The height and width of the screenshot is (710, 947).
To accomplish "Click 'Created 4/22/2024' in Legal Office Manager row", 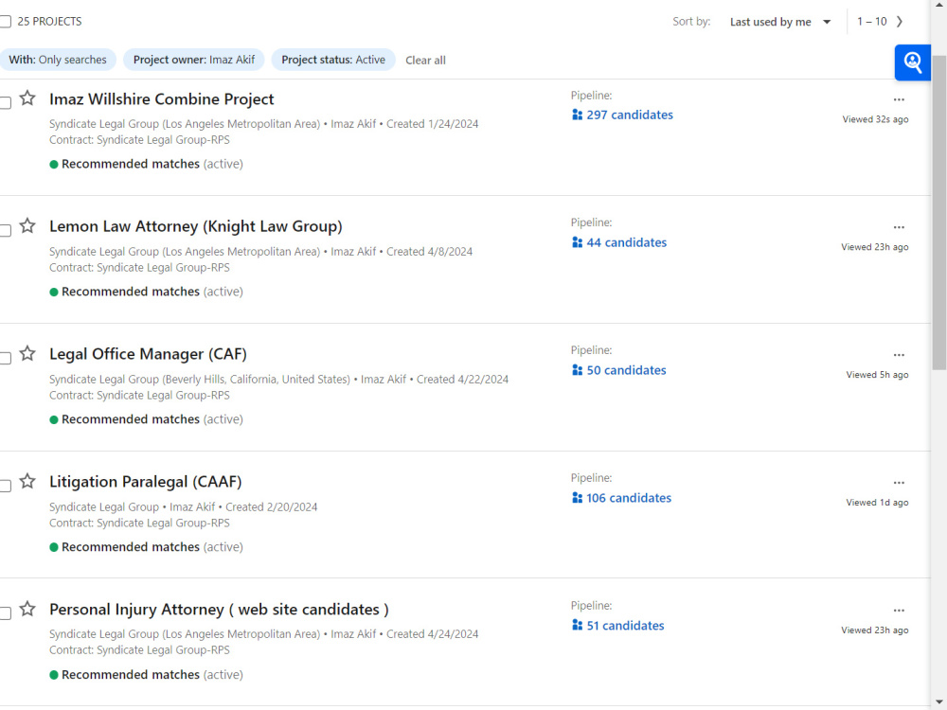I will pyautogui.click(x=462, y=380).
